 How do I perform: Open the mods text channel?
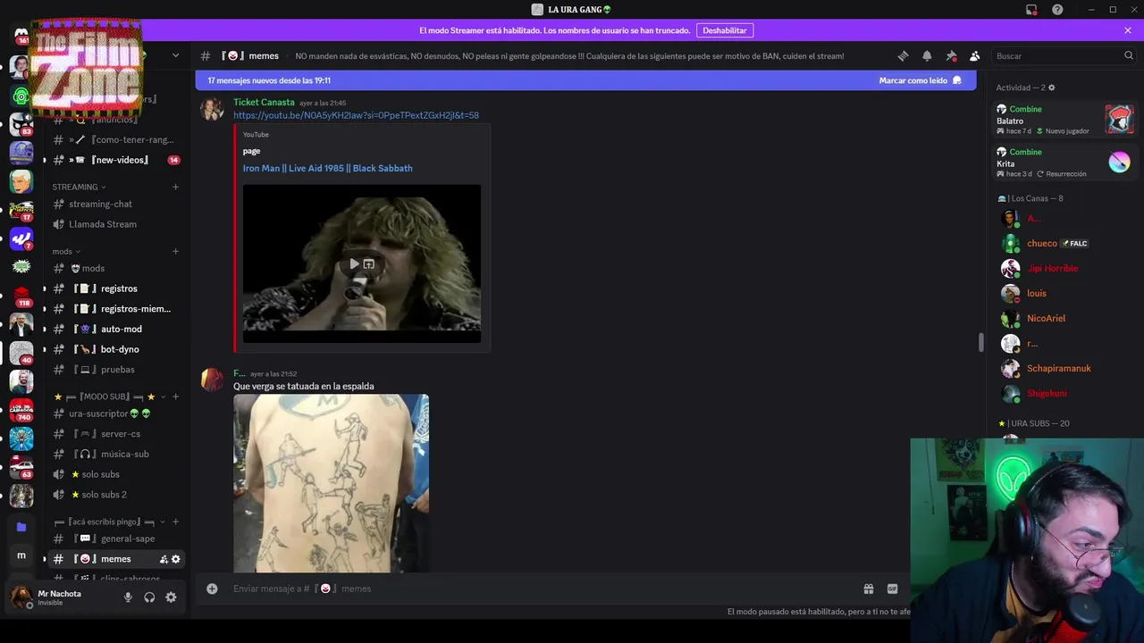[115, 268]
